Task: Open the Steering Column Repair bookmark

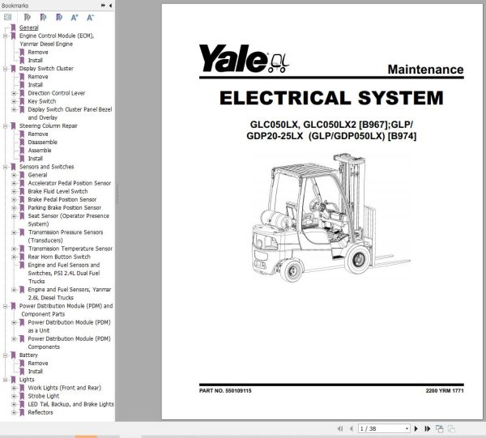Action: (x=49, y=125)
